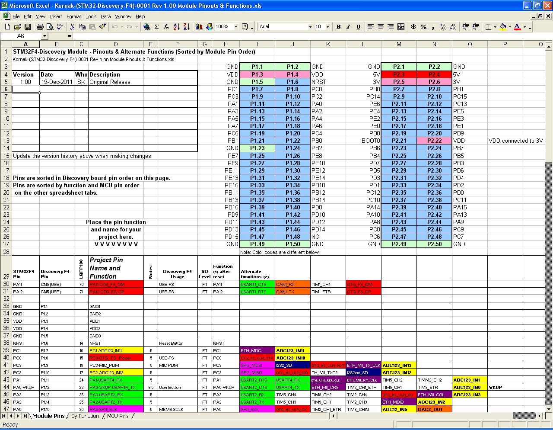
Task: Copy the selection using Copy icon
Action: [x=83, y=27]
